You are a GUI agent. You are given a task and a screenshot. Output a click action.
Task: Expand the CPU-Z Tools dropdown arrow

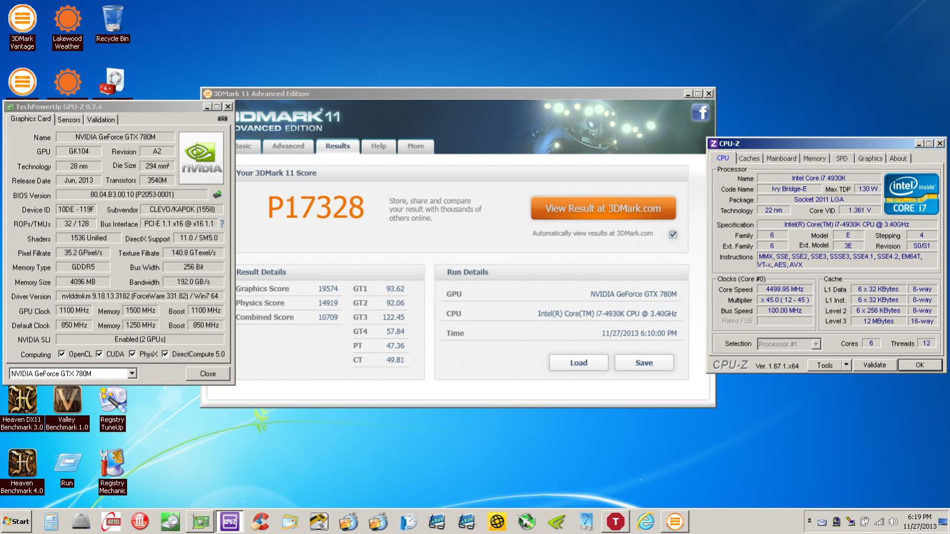[x=847, y=365]
